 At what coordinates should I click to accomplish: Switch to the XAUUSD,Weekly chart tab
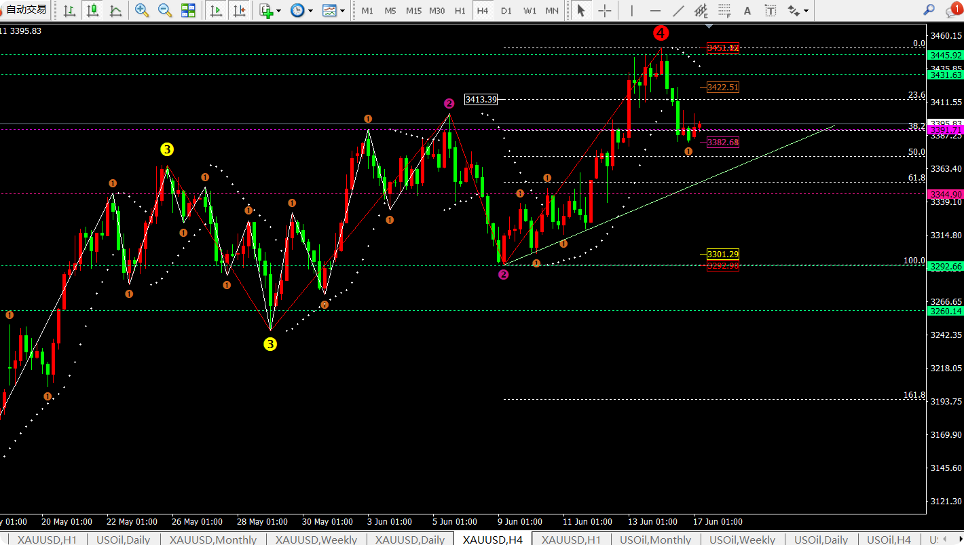[316, 540]
